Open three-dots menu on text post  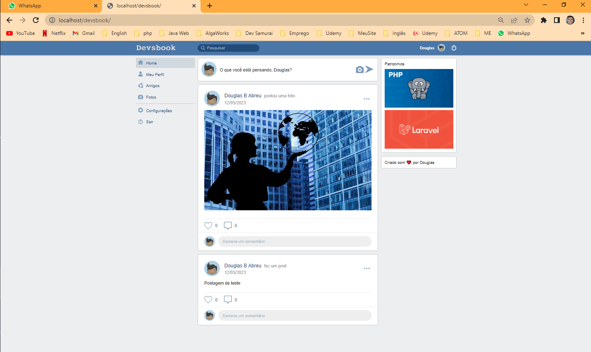point(367,269)
